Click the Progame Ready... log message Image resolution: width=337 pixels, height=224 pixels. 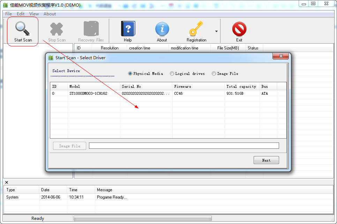coord(112,197)
